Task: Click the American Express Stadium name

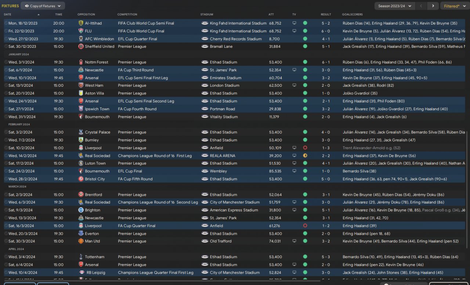Action: click(234, 210)
